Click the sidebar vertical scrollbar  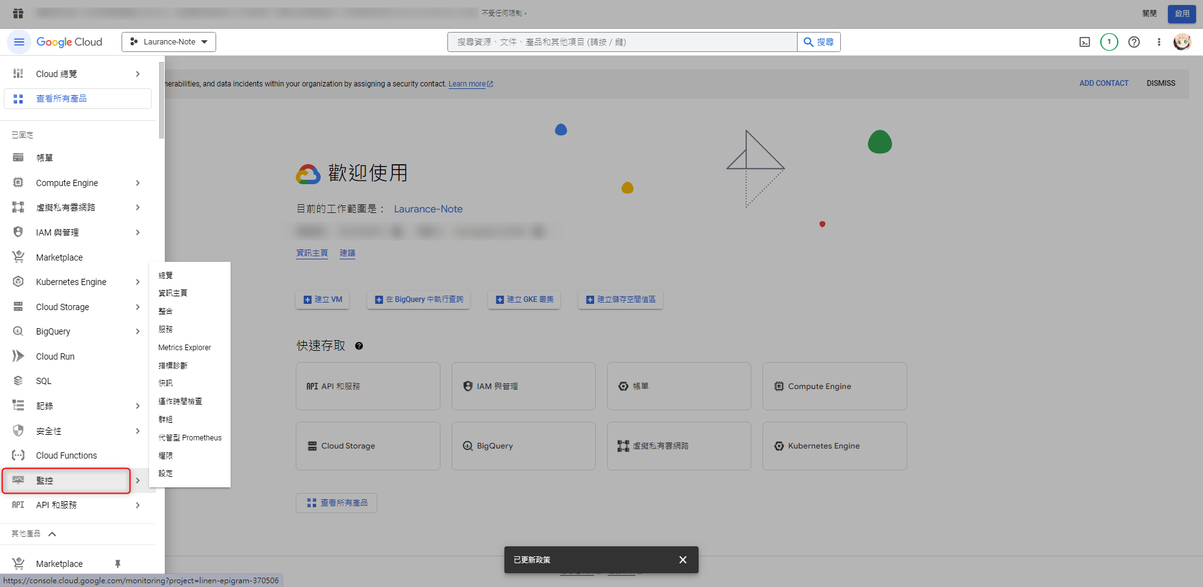pyautogui.click(x=162, y=100)
